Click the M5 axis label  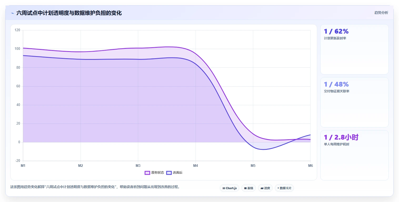pyautogui.click(x=253, y=166)
